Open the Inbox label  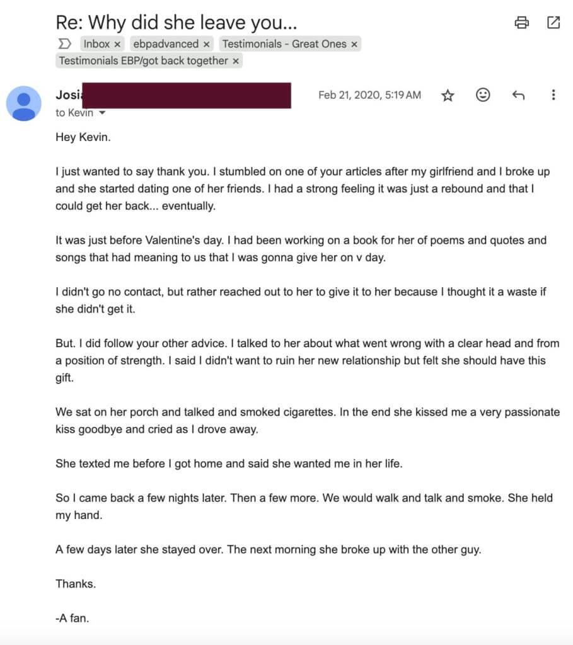[96, 44]
